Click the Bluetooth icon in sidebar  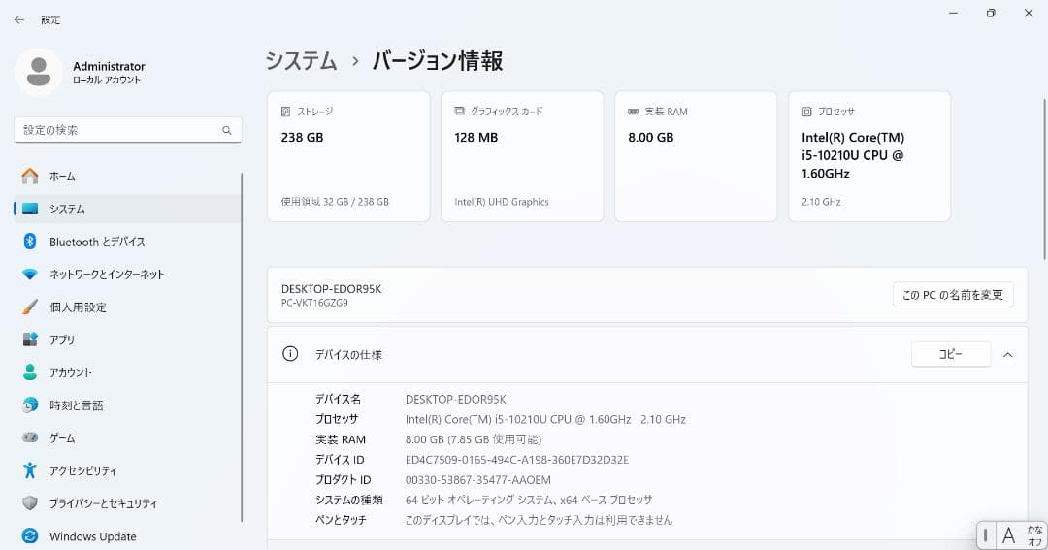30,242
